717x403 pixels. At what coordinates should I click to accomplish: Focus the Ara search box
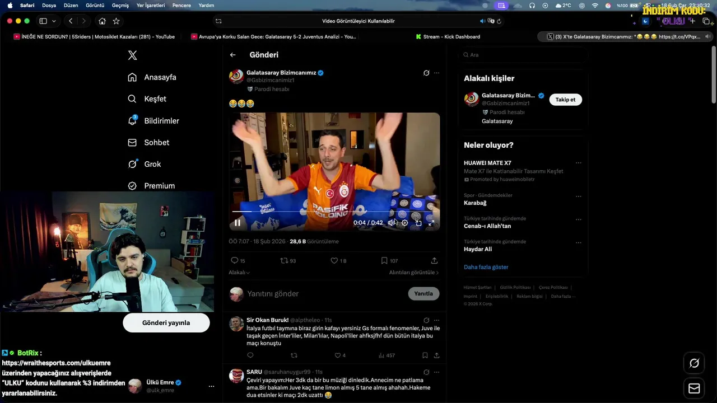click(x=523, y=55)
